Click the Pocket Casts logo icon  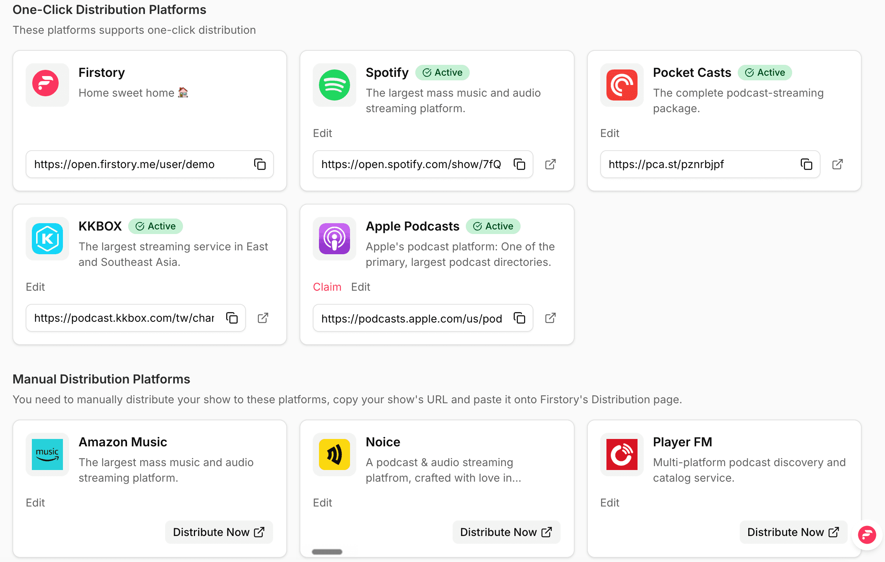[x=622, y=85]
